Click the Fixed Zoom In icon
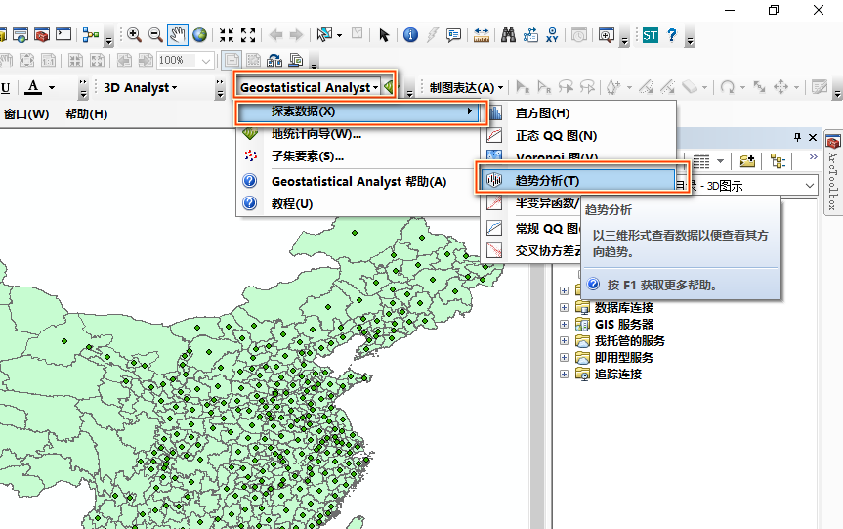The width and height of the screenshot is (843, 529). [x=227, y=35]
